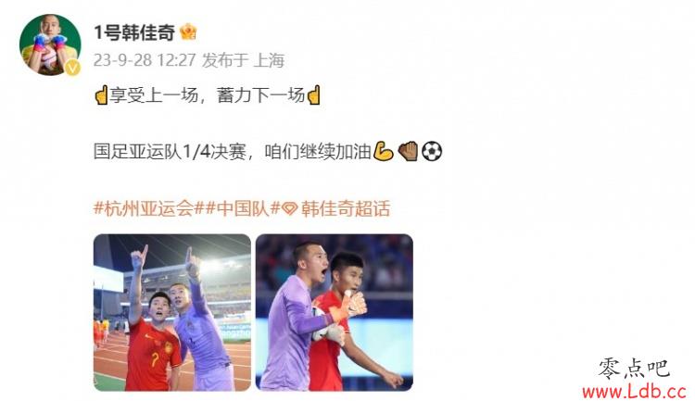
Task: Click the pointing finger emoji before 享受上一场
Action: point(102,94)
